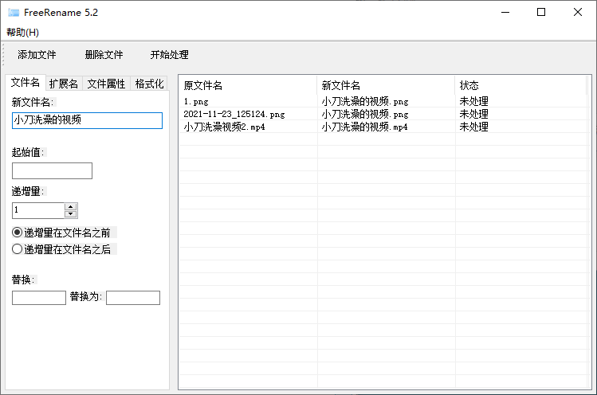Click the 替换 source text field
Viewport: 597px width, 395px height.
(x=39, y=298)
